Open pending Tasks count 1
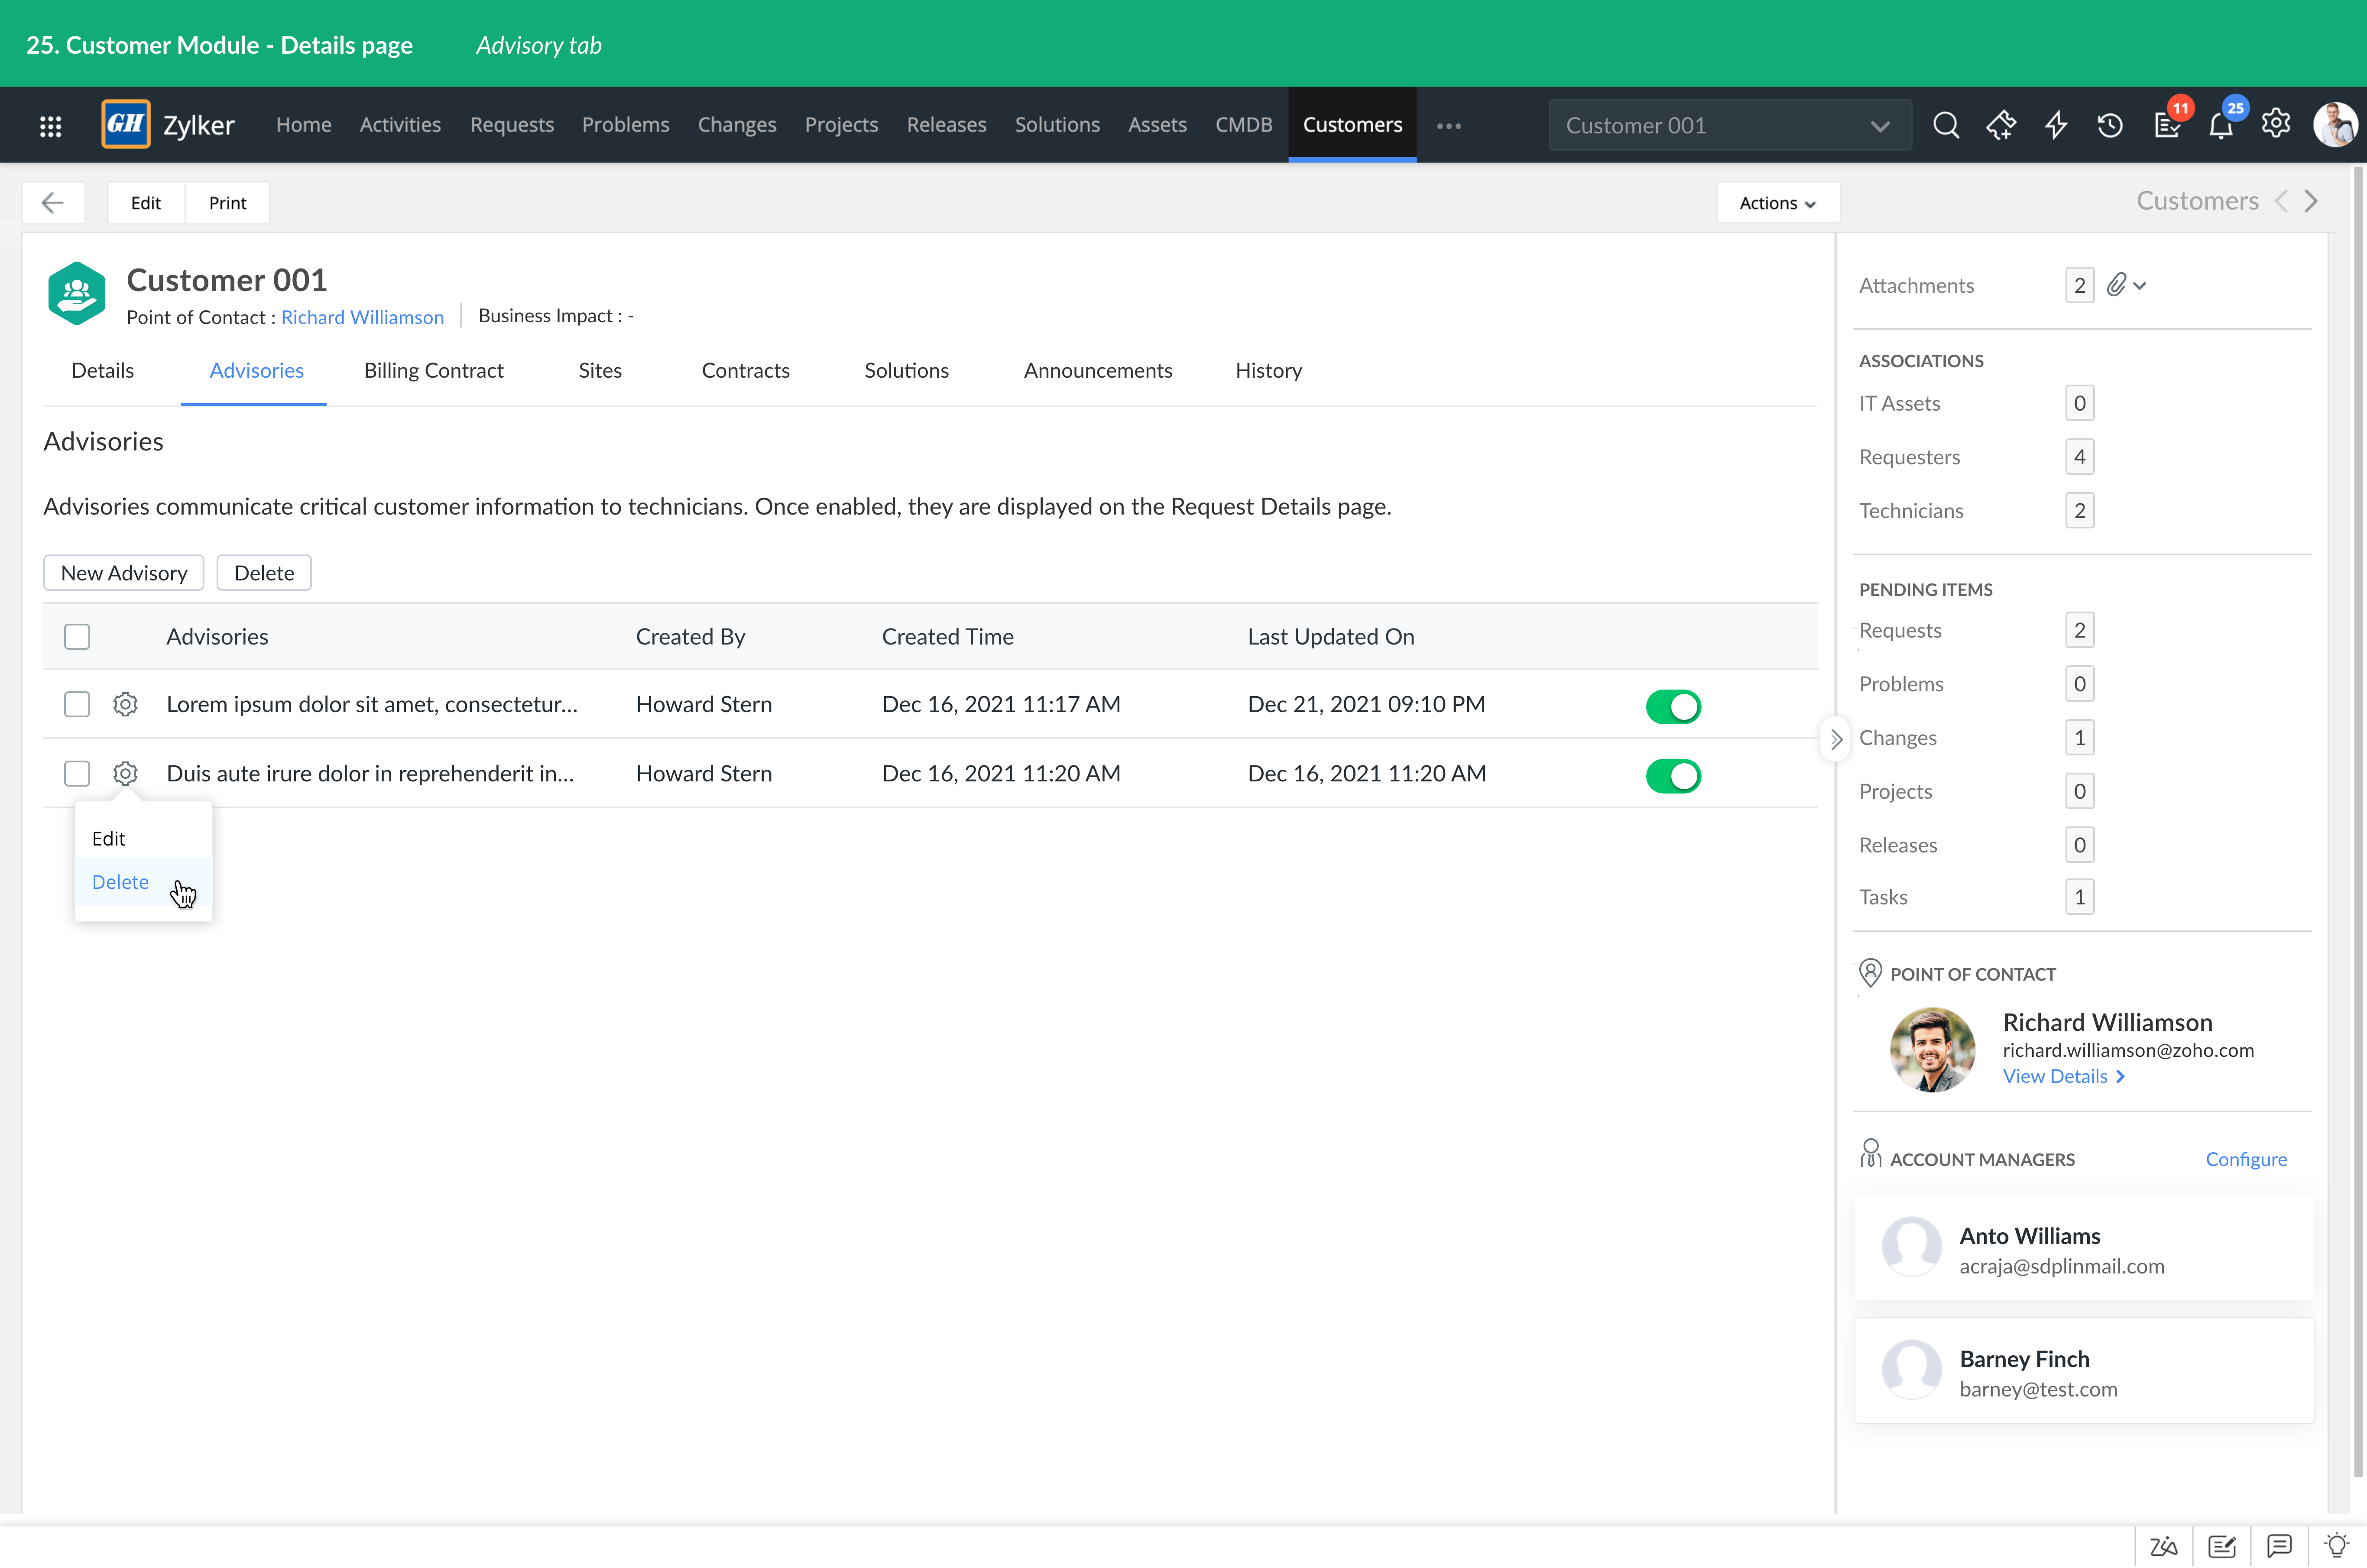The width and height of the screenshot is (2367, 1568). pos(2079,897)
